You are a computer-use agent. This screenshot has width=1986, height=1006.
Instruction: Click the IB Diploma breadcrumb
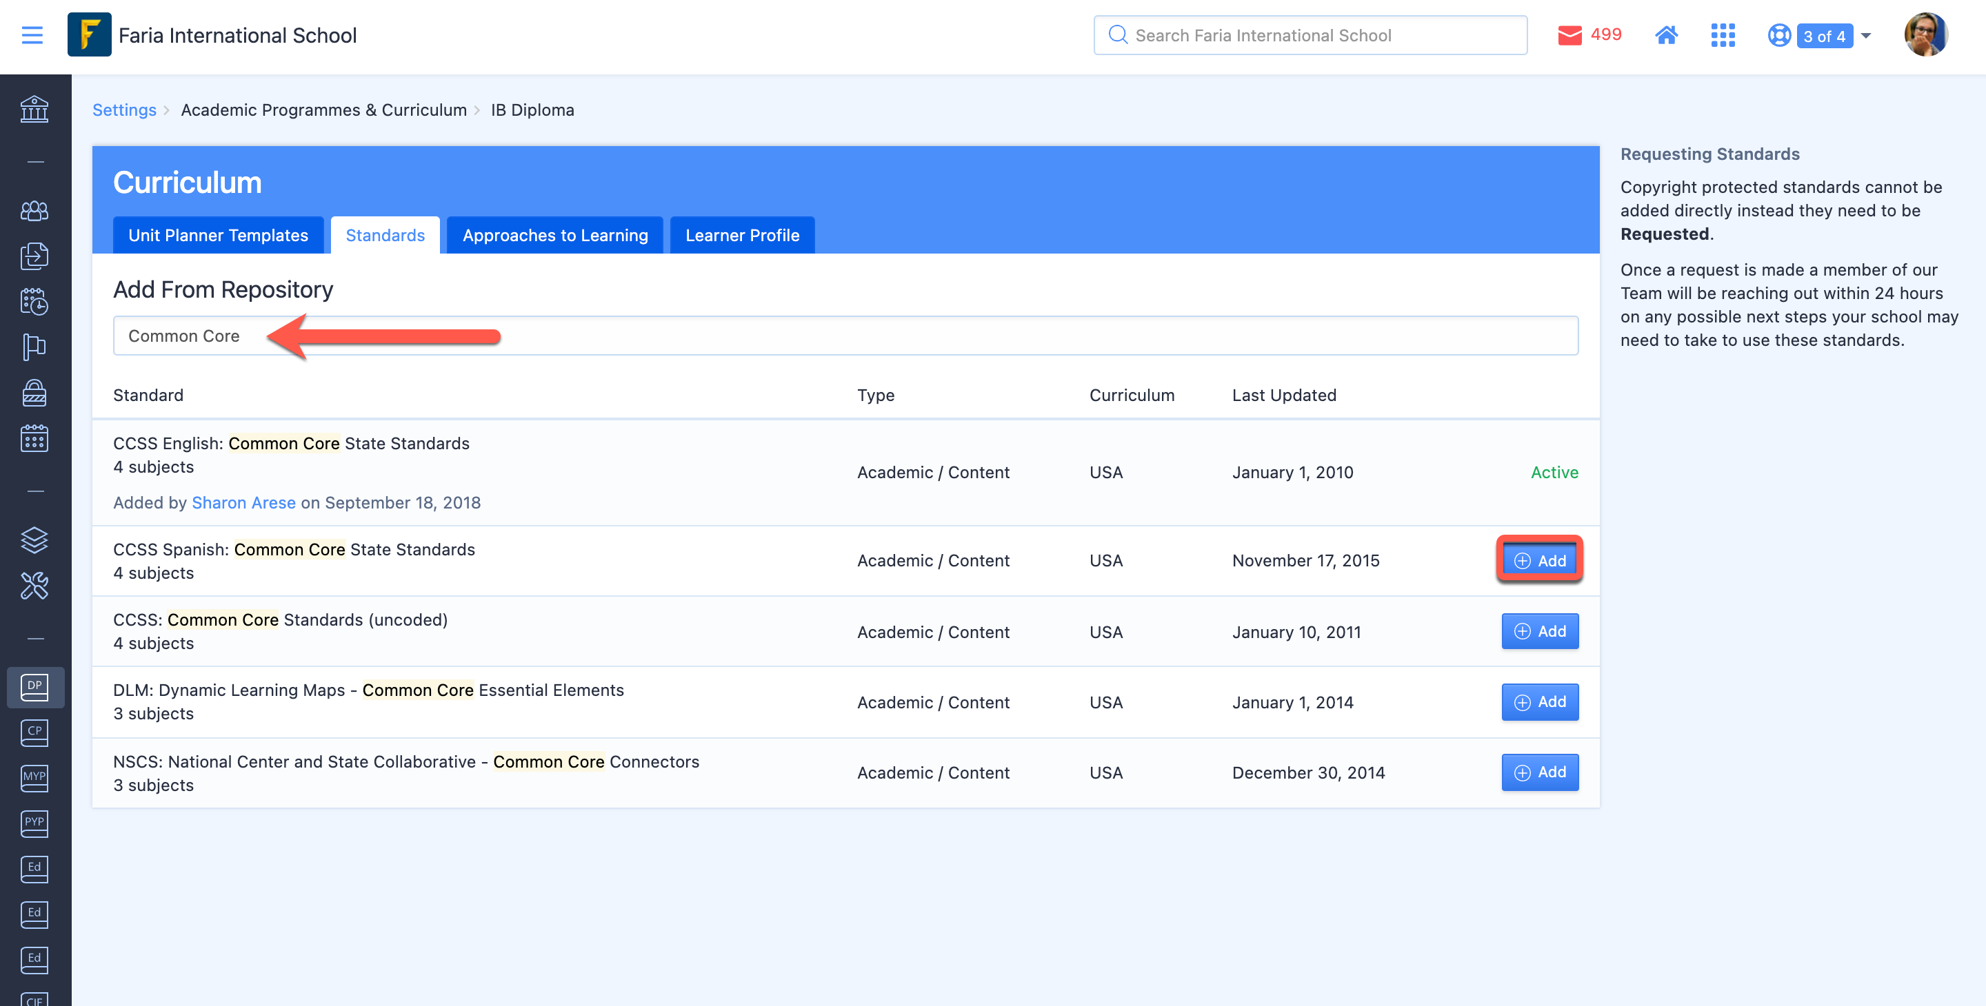533,110
